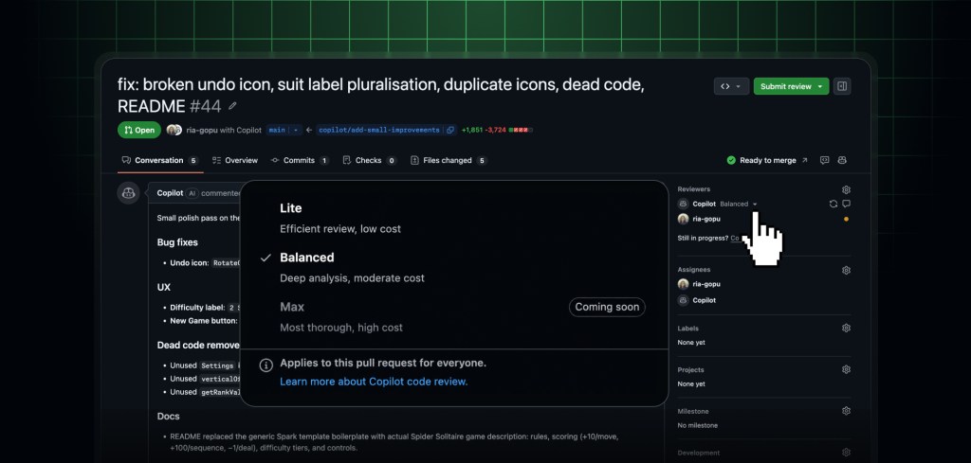This screenshot has height=463, width=971.
Task: Open the Files changed tab
Action: [x=449, y=160]
